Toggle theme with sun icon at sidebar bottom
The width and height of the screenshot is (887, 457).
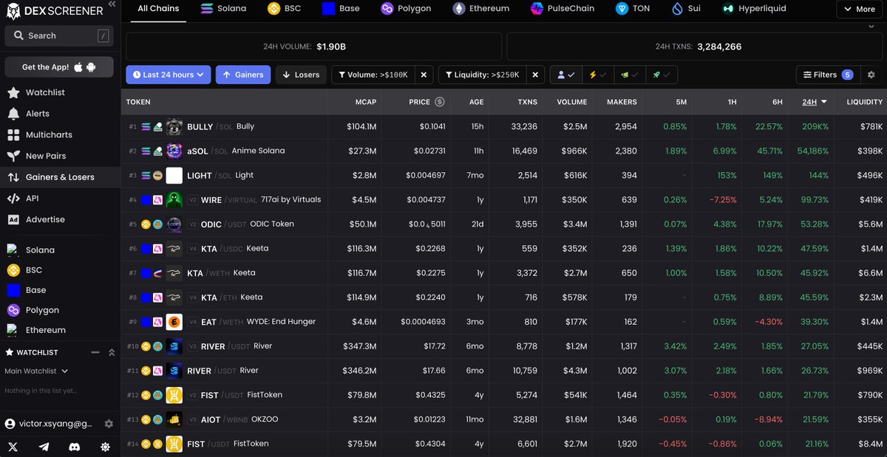105,447
